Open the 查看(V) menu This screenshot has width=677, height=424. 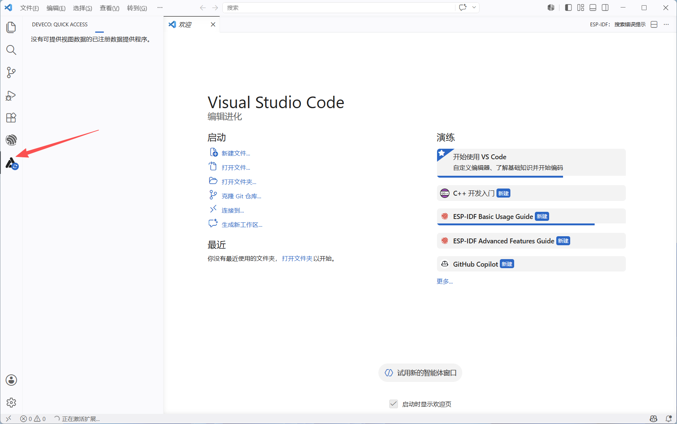109,8
